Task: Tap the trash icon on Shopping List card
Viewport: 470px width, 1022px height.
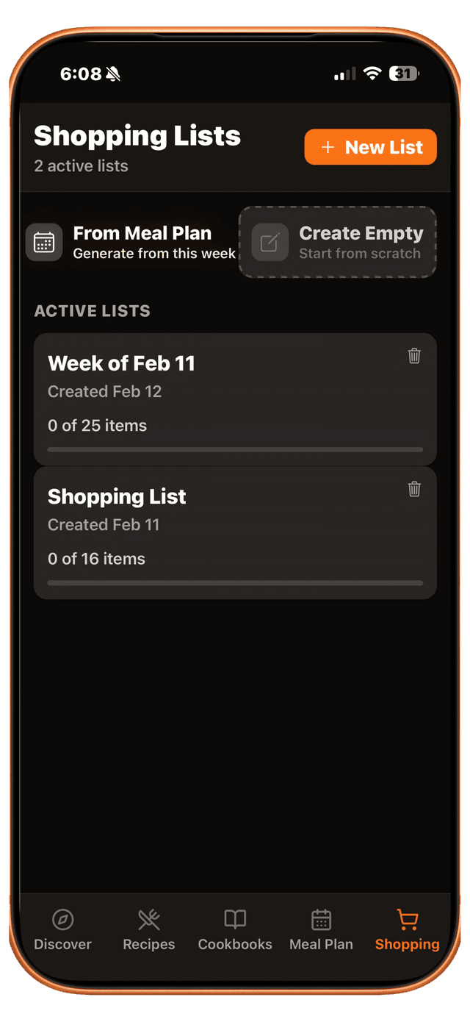Action: point(414,489)
